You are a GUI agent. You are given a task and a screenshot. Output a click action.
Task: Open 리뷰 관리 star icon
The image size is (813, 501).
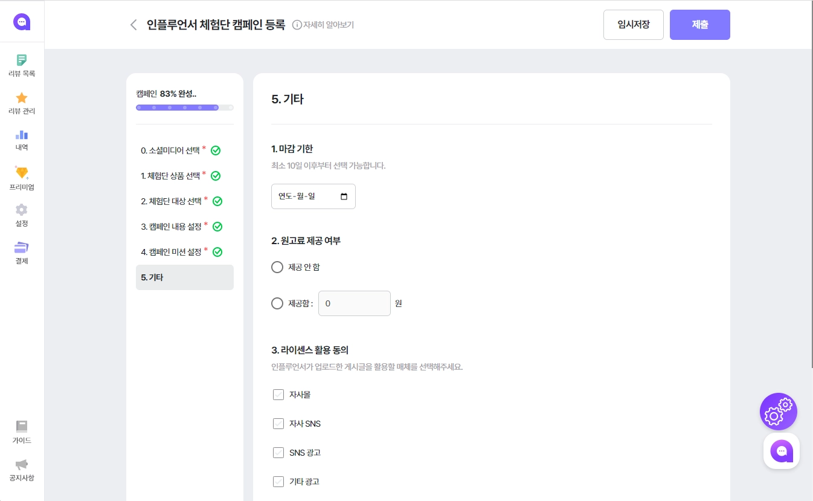point(22,97)
